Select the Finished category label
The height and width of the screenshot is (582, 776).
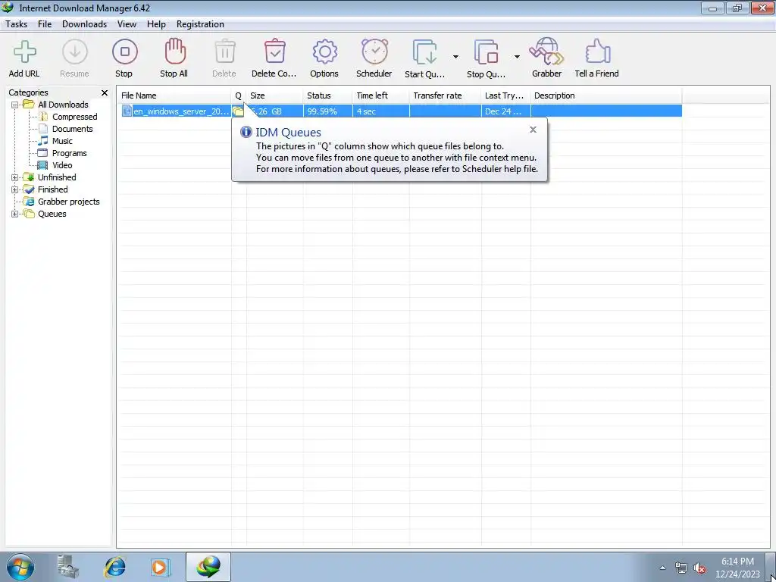tap(52, 189)
